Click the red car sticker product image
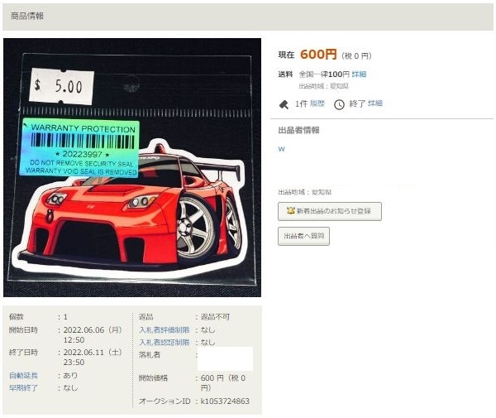This screenshot has height=418, width=496. pyautogui.click(x=132, y=168)
